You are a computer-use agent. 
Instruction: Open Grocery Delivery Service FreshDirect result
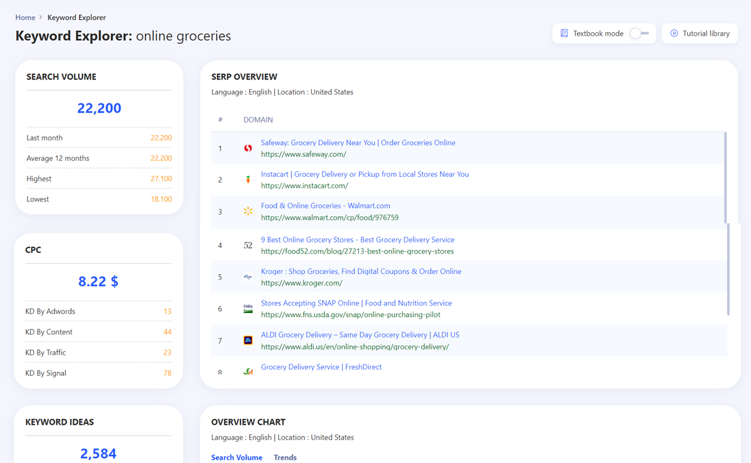(321, 367)
